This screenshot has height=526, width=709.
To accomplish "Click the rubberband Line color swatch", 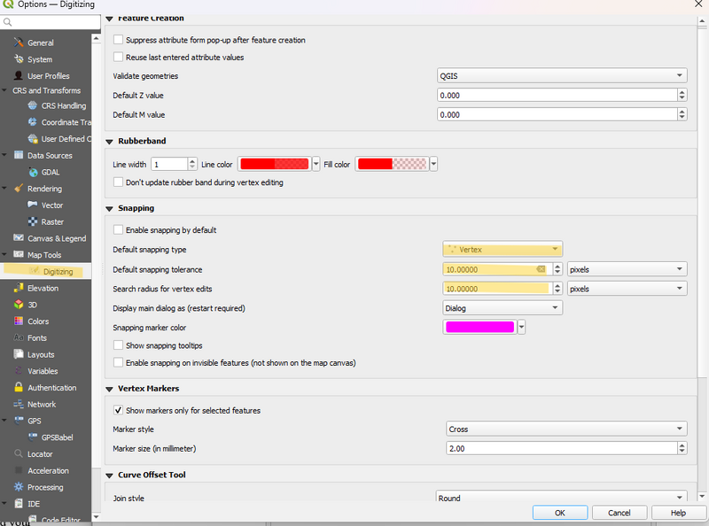I will [275, 164].
